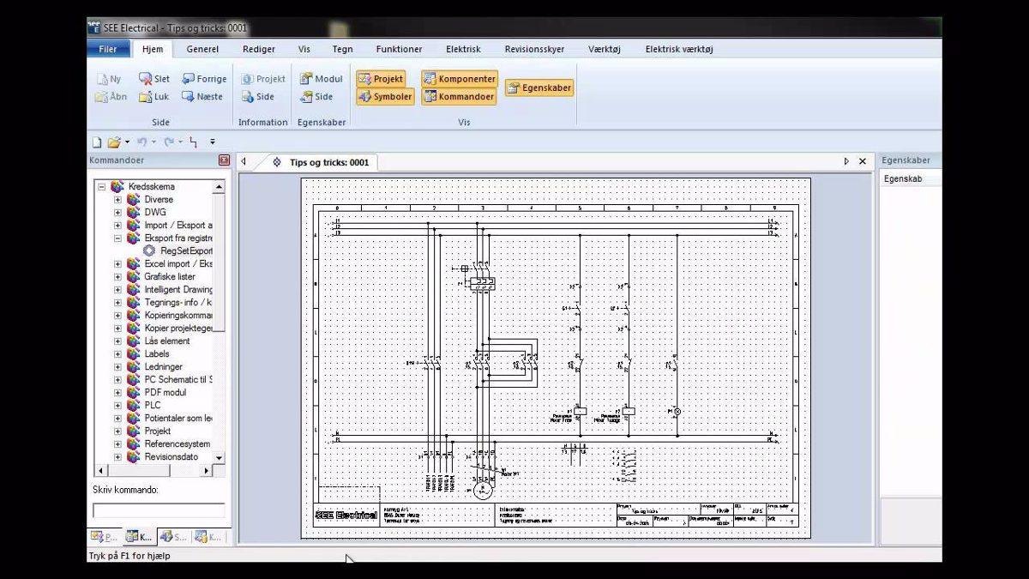Screen dimensions: 1029x579
Task: Close the Tips og tricks document tab
Action: (x=863, y=161)
